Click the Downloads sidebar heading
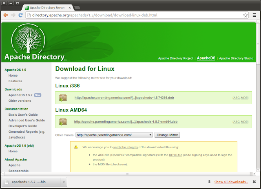Image resolution: width=261 pixels, height=189 pixels. pyautogui.click(x=13, y=90)
